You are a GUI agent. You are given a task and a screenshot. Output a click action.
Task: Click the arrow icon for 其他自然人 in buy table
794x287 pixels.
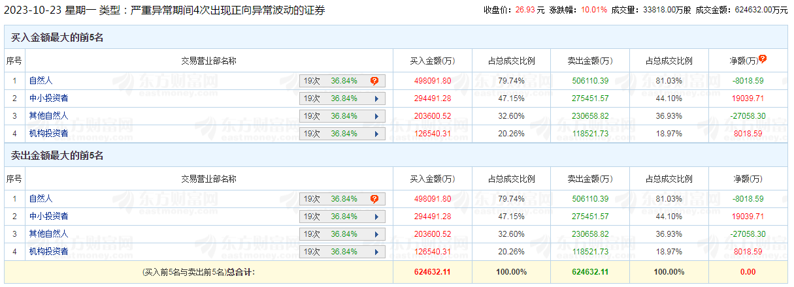[x=376, y=116]
